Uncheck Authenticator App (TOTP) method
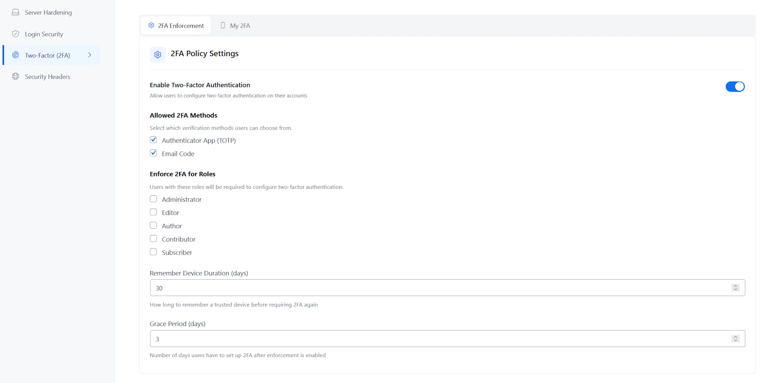Viewport: 769px width, 383px height. tap(153, 140)
